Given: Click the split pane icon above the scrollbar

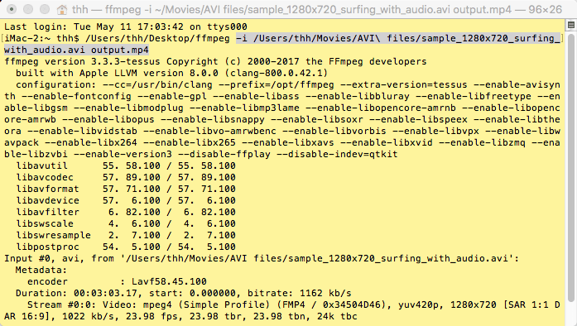Looking at the screenshot, I should click(571, 25).
